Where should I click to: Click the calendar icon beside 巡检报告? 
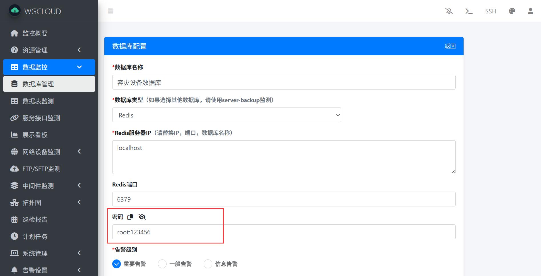click(14, 219)
